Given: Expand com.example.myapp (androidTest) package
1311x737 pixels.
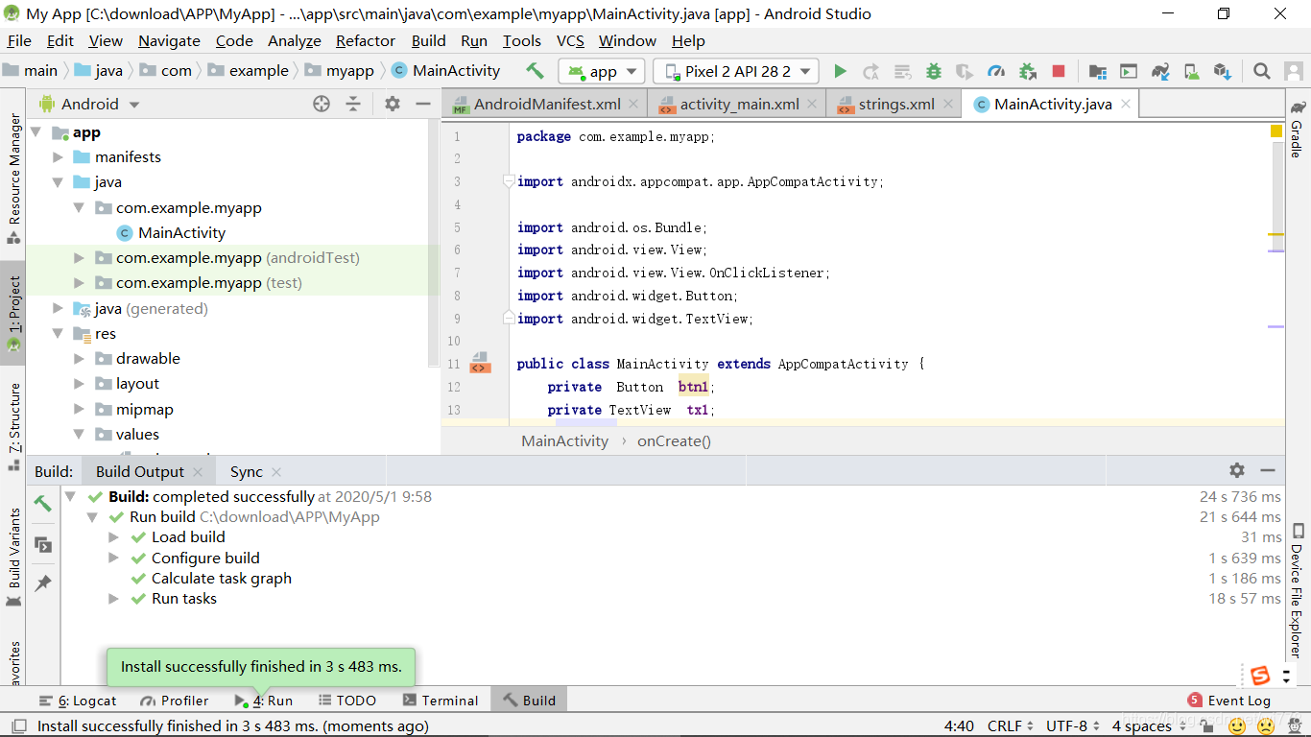Looking at the screenshot, I should 80,258.
